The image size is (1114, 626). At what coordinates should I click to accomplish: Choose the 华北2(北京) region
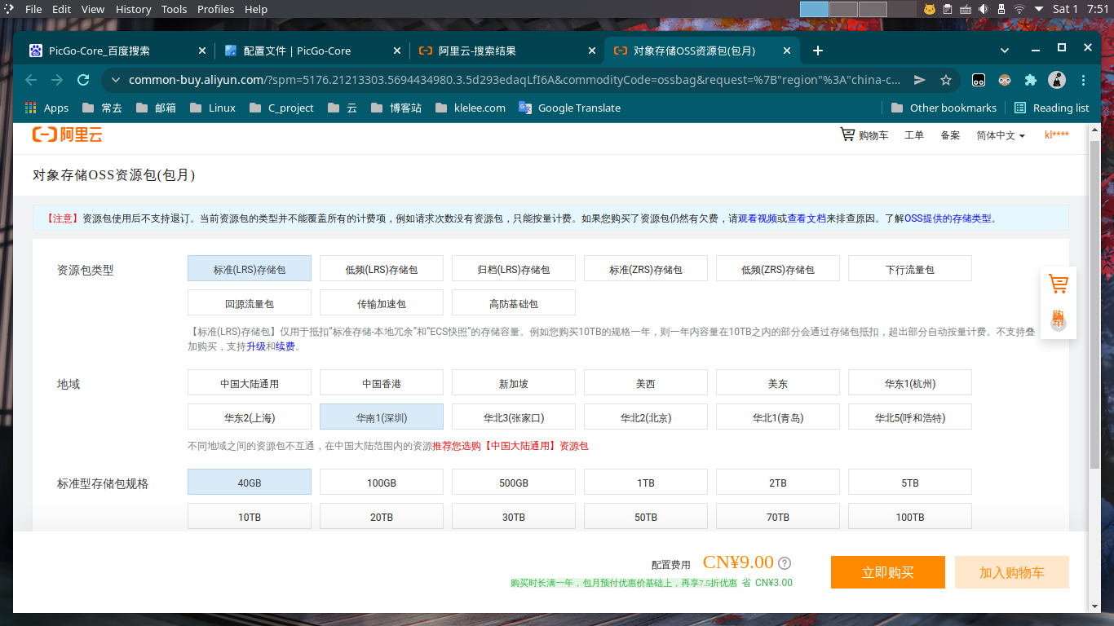pos(646,417)
